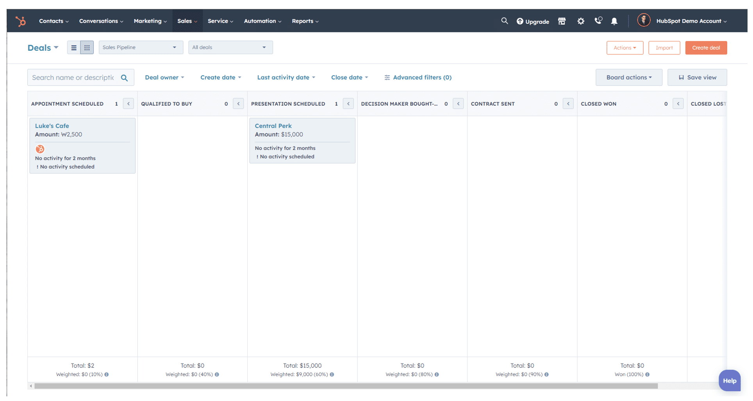The height and width of the screenshot is (401, 753).
Task: Click the search icon in deal search box
Action: [x=124, y=78]
